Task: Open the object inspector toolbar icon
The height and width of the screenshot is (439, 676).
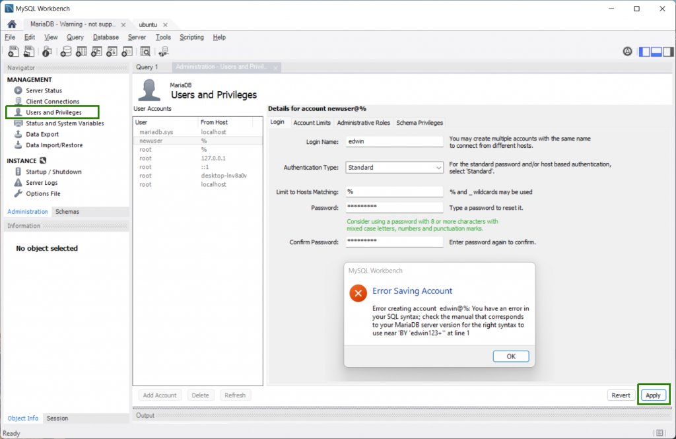Action: (47, 51)
